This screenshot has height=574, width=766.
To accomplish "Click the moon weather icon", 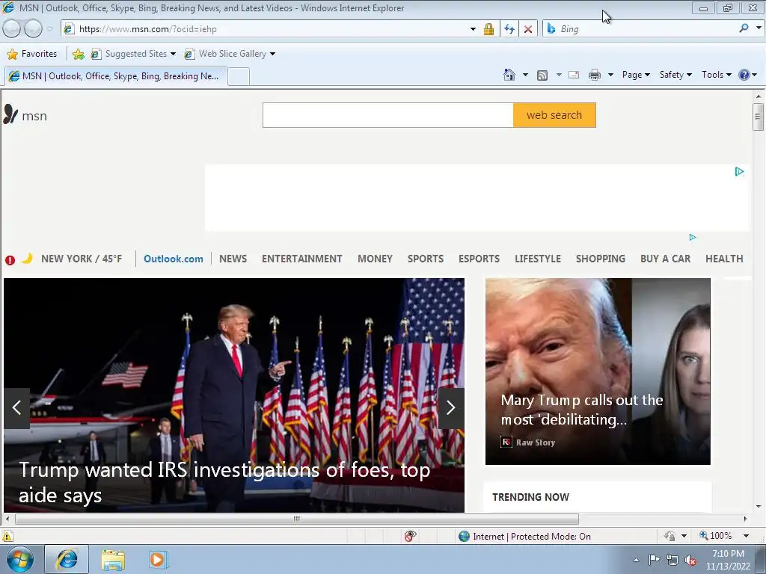I will point(28,258).
